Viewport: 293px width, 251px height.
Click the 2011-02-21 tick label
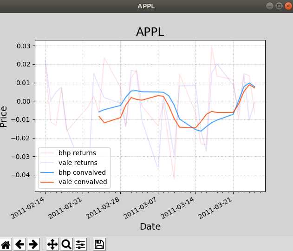tap(65, 208)
